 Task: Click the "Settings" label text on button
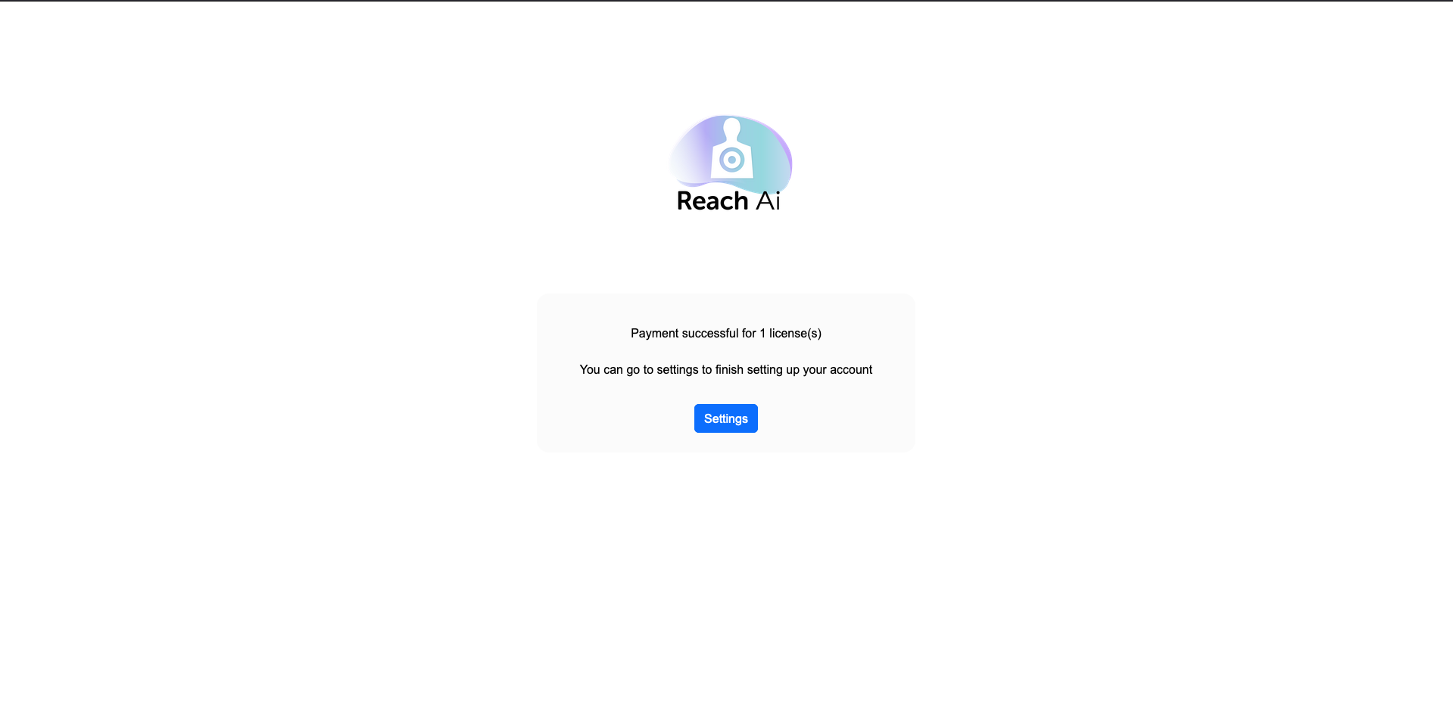(725, 418)
